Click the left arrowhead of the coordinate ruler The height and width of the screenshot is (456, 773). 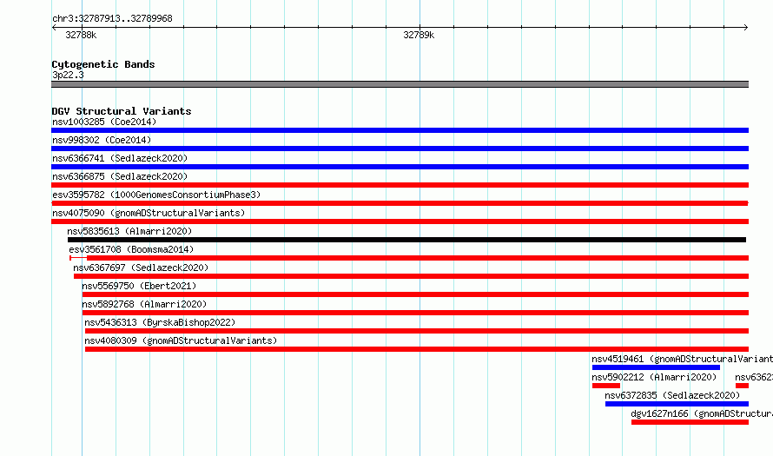pos(54,28)
